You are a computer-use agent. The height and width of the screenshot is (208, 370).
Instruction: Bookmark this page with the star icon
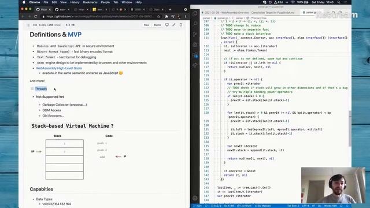click(x=158, y=17)
